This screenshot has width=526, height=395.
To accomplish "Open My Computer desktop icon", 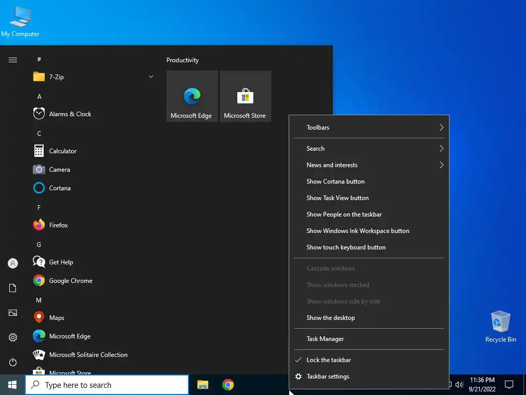I will pos(20,21).
